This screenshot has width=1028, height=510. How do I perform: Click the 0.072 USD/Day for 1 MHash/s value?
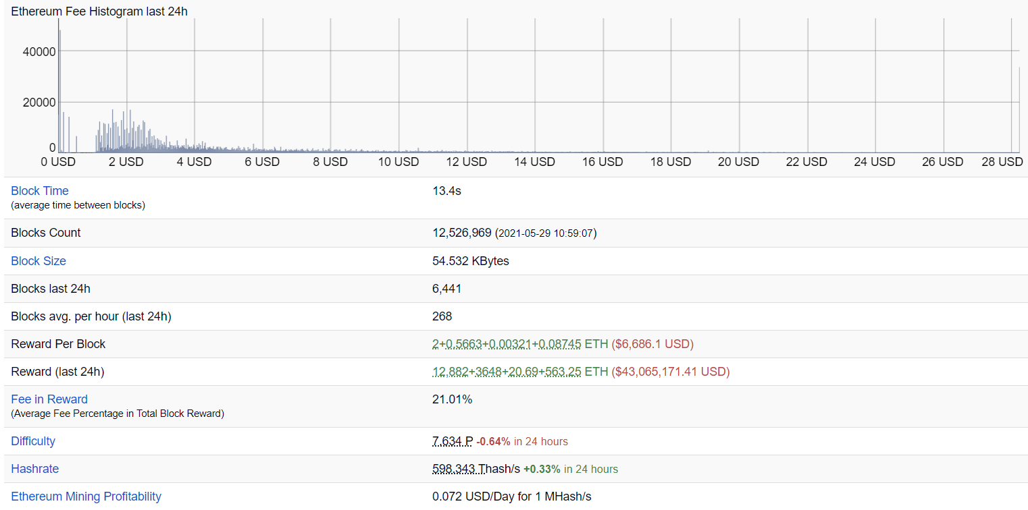512,497
